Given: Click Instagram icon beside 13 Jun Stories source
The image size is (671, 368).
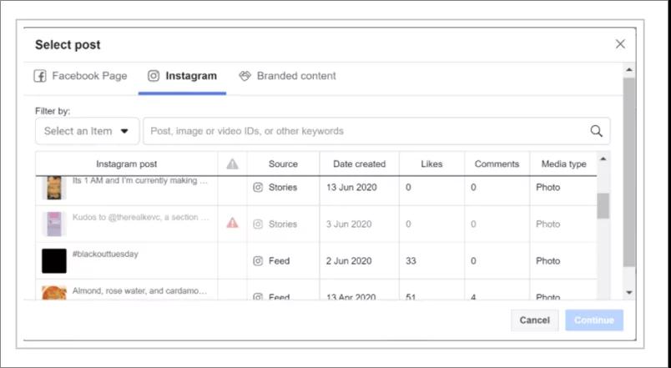Looking at the screenshot, I should (x=258, y=188).
